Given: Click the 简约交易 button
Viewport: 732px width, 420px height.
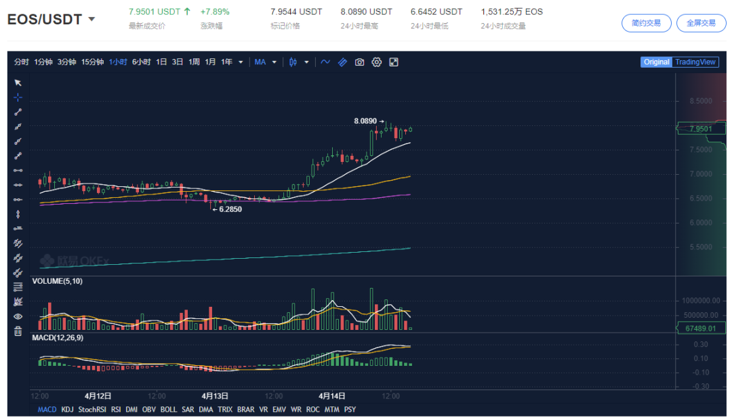Looking at the screenshot, I should (x=646, y=23).
